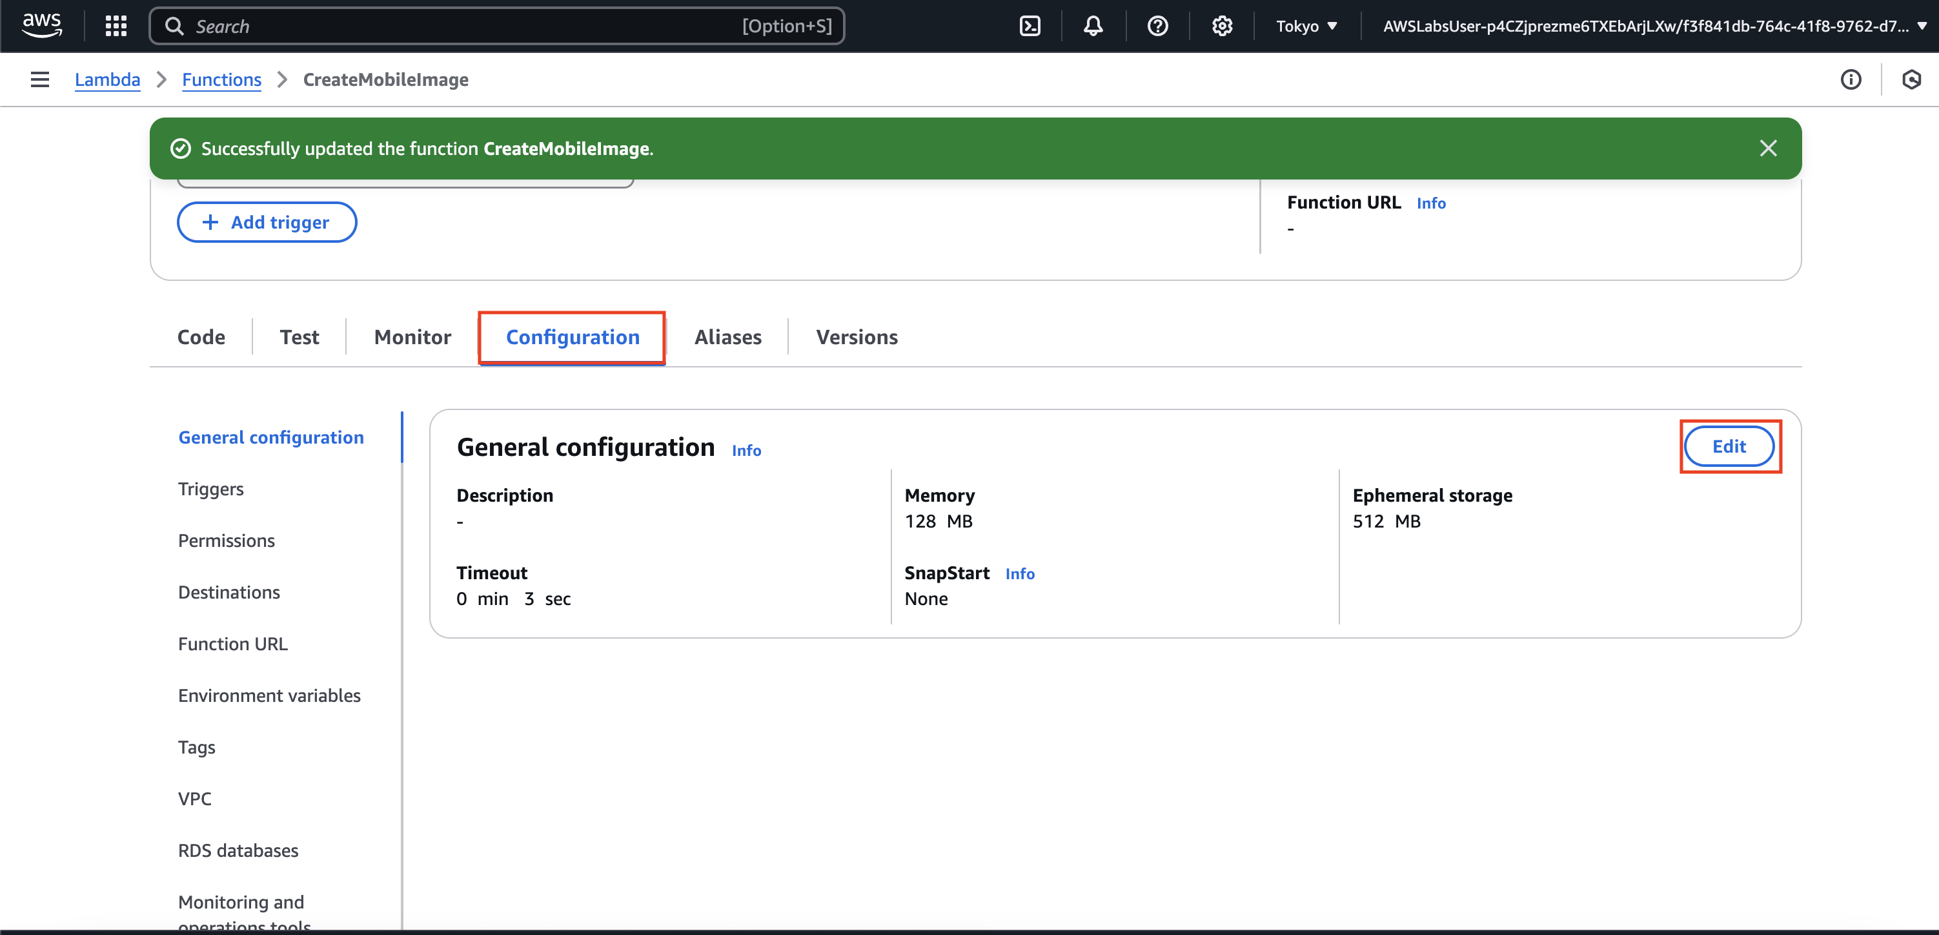1939x935 pixels.
Task: Click the Functions breadcrumb link
Action: (221, 79)
